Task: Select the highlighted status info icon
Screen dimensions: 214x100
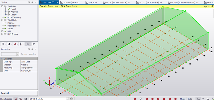Action: [x=28, y=44]
